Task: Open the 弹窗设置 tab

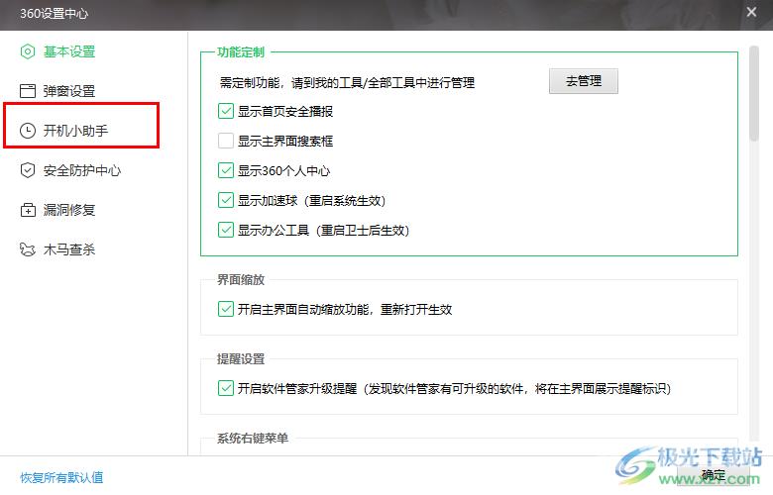Action: point(69,91)
